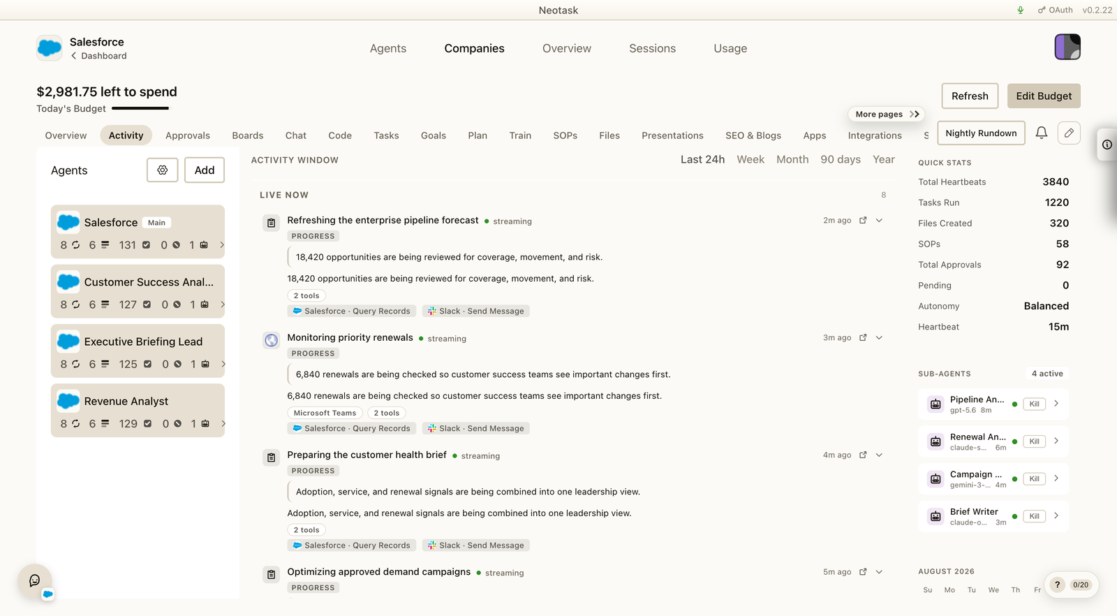Screen dimensions: 1117x616
Task: Click the Brief Writer sub-agent bot icon
Action: tap(935, 516)
